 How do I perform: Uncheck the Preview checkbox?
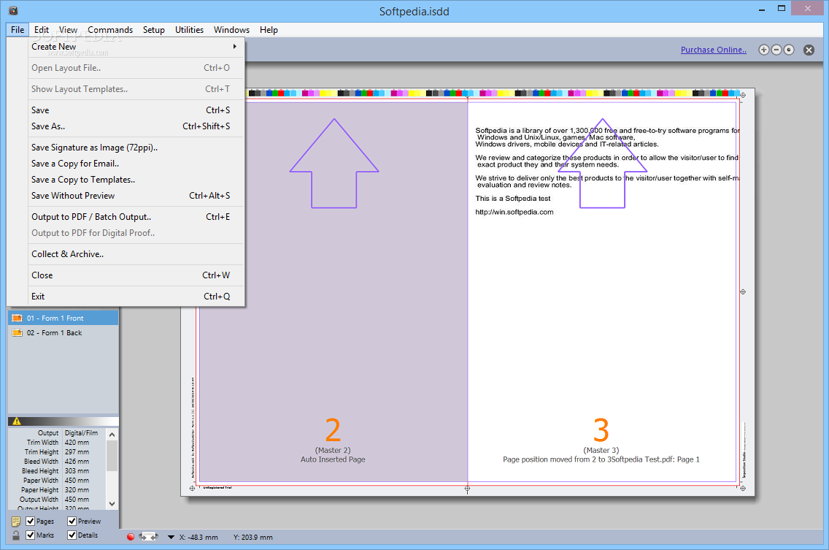[x=72, y=522]
